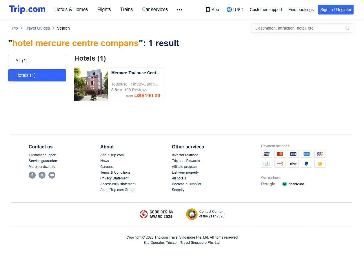Click the gold Trip Coins icon
364x267 pixels.
(320, 164)
